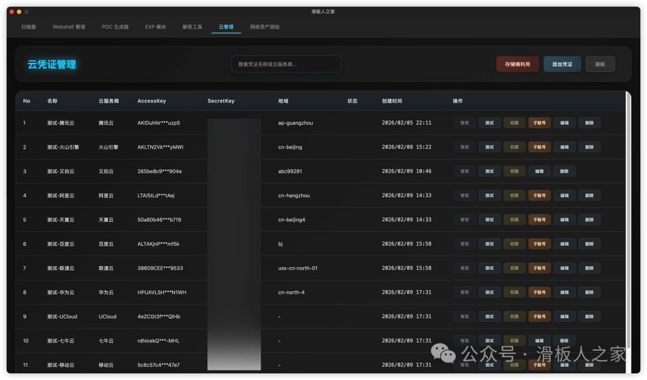Select the 云管理 tab
Image resolution: width=647 pixels, height=380 pixels.
click(226, 27)
